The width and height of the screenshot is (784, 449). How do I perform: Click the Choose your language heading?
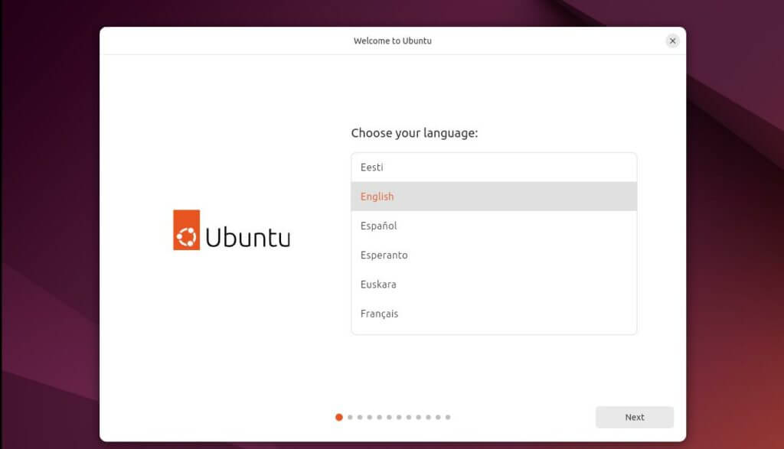[x=416, y=132]
